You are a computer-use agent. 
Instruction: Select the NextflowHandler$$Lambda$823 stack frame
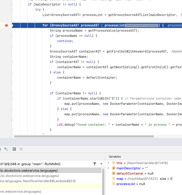51,181
